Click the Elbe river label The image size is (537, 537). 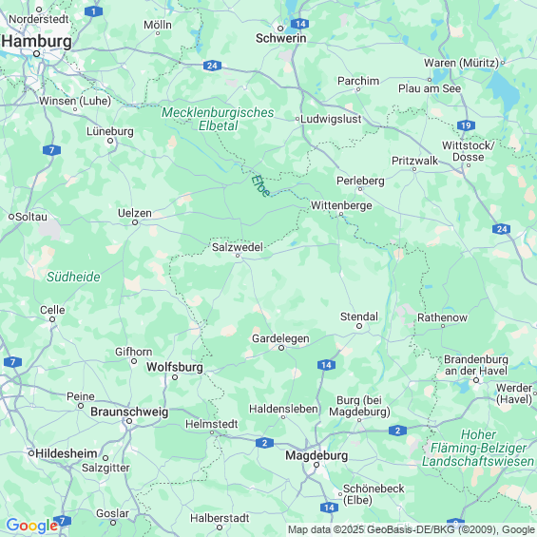point(260,186)
